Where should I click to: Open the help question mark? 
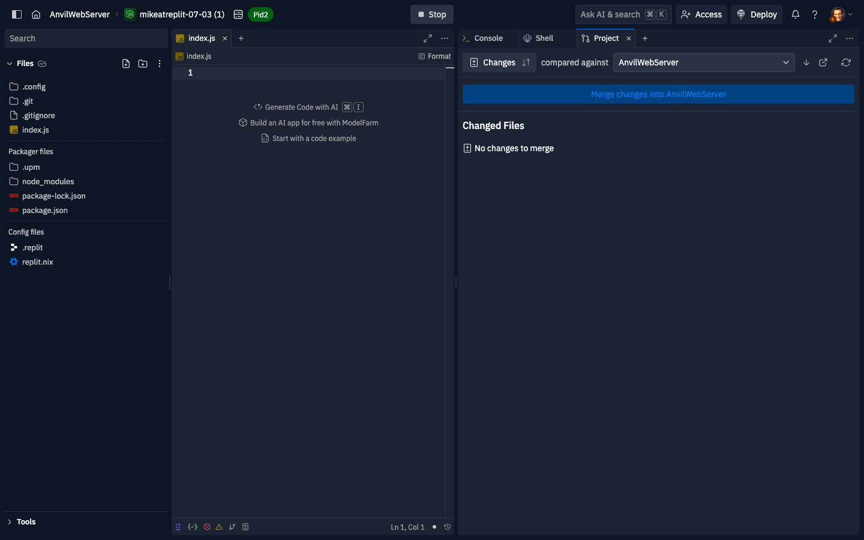pos(815,14)
